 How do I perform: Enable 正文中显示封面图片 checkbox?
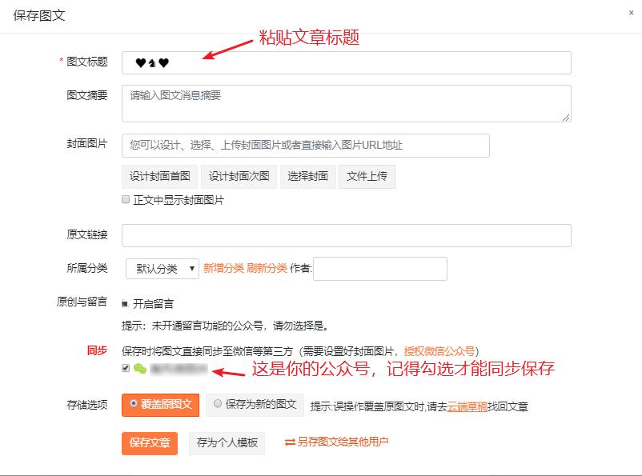click(x=124, y=199)
